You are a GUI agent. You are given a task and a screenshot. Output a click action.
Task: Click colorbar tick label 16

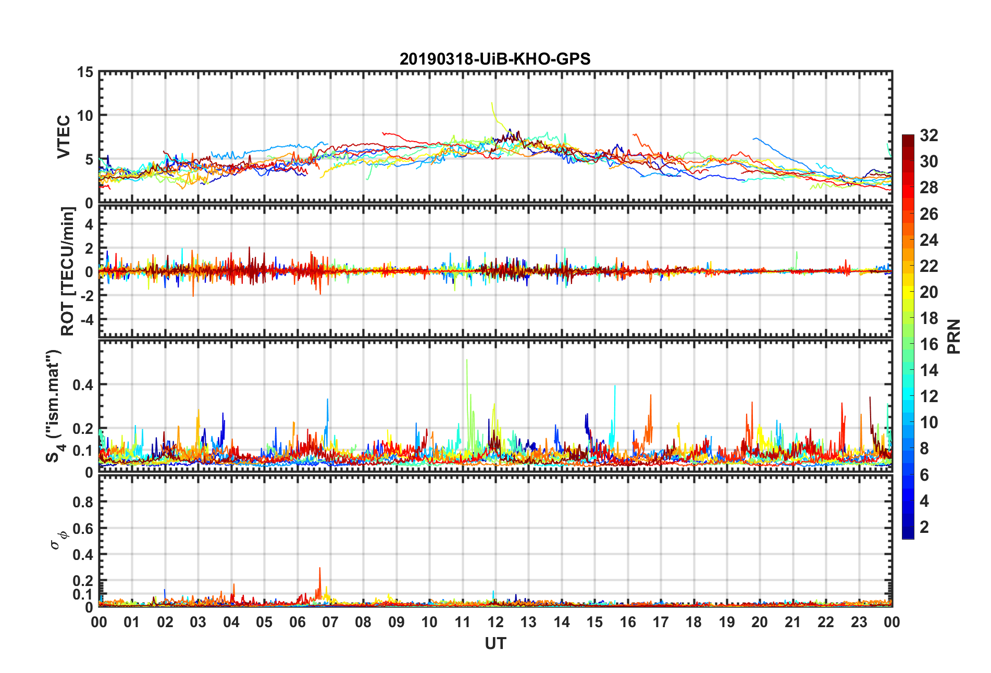click(x=928, y=344)
